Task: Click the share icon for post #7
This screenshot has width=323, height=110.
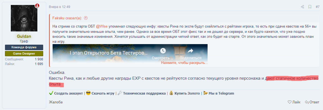Action: pyautogui.click(x=303, y=7)
